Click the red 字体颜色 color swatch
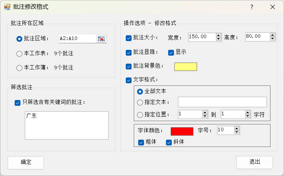Image resolution: width=284 pixels, height=176 pixels. [182, 131]
